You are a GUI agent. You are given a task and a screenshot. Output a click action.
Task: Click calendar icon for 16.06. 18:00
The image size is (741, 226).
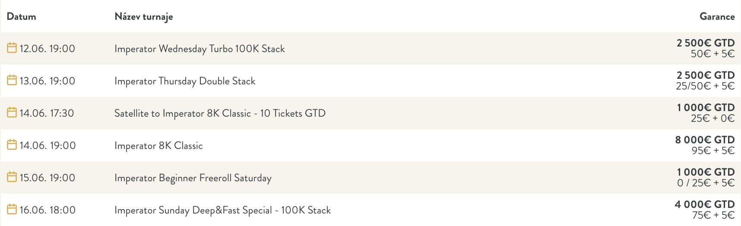[12, 209]
